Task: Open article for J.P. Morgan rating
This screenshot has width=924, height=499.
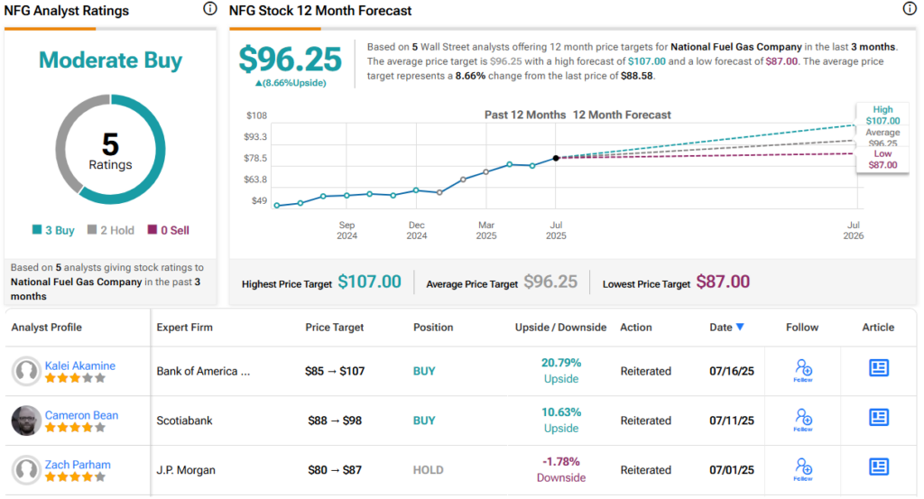Action: click(x=878, y=467)
